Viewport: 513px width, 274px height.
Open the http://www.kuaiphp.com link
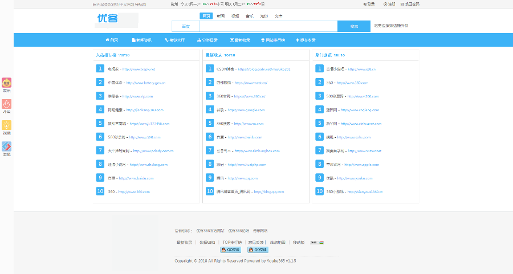click(247, 165)
